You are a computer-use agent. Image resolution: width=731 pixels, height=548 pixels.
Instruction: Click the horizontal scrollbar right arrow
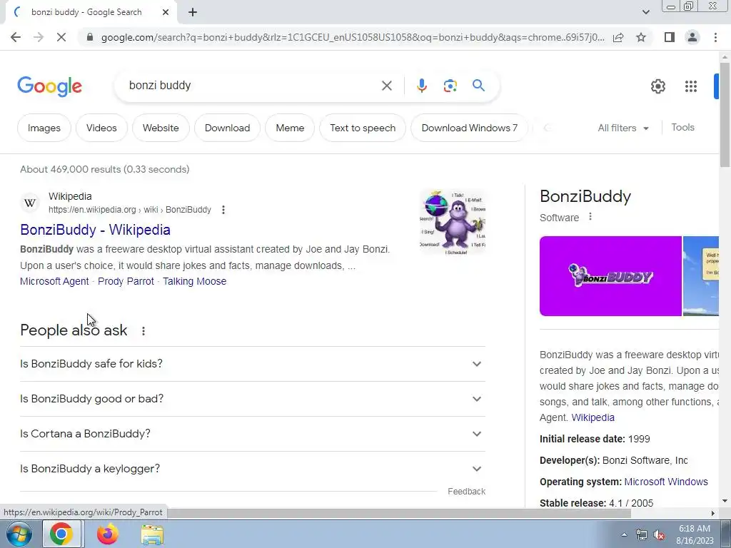[713, 513]
